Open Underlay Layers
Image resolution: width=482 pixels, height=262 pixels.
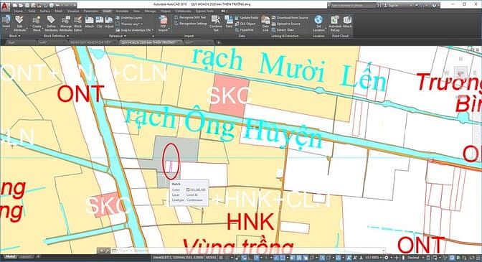[x=129, y=18]
